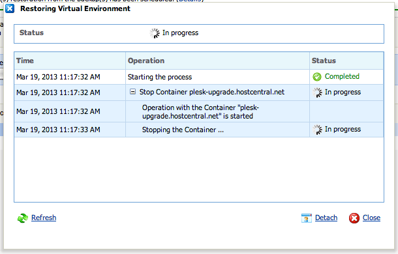Click the Time column header

tap(70, 61)
